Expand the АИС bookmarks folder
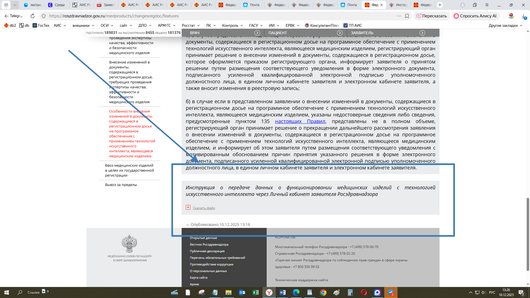 point(60,25)
